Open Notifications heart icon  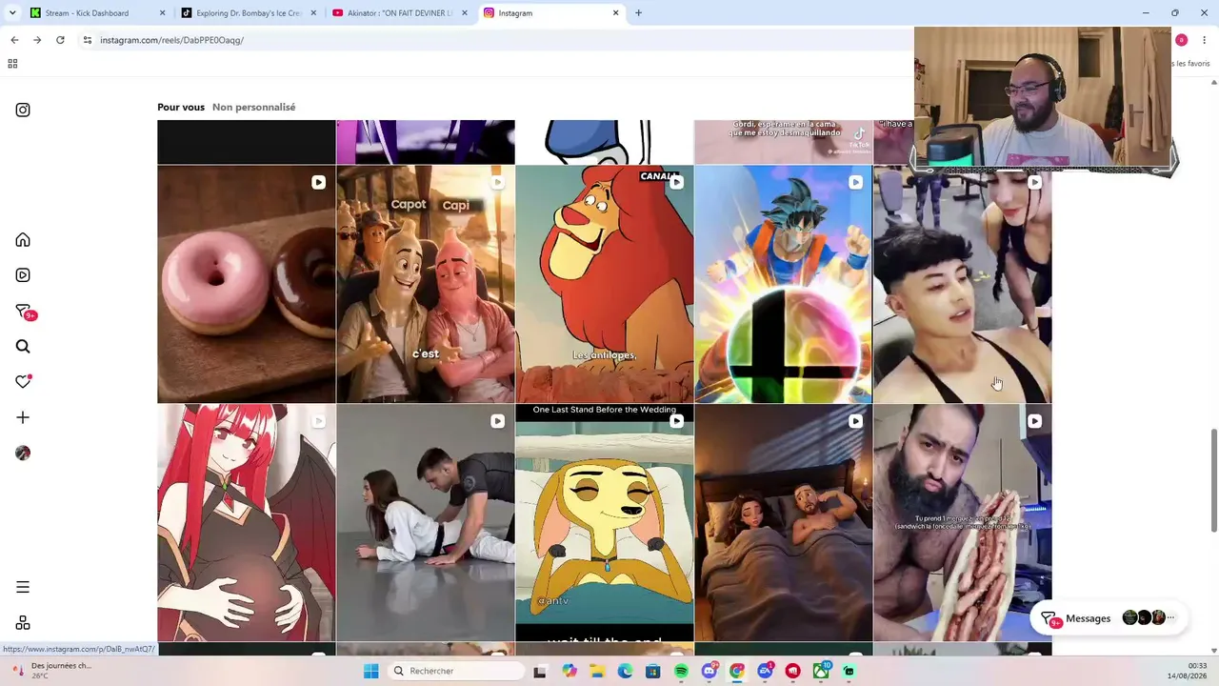[x=23, y=381]
